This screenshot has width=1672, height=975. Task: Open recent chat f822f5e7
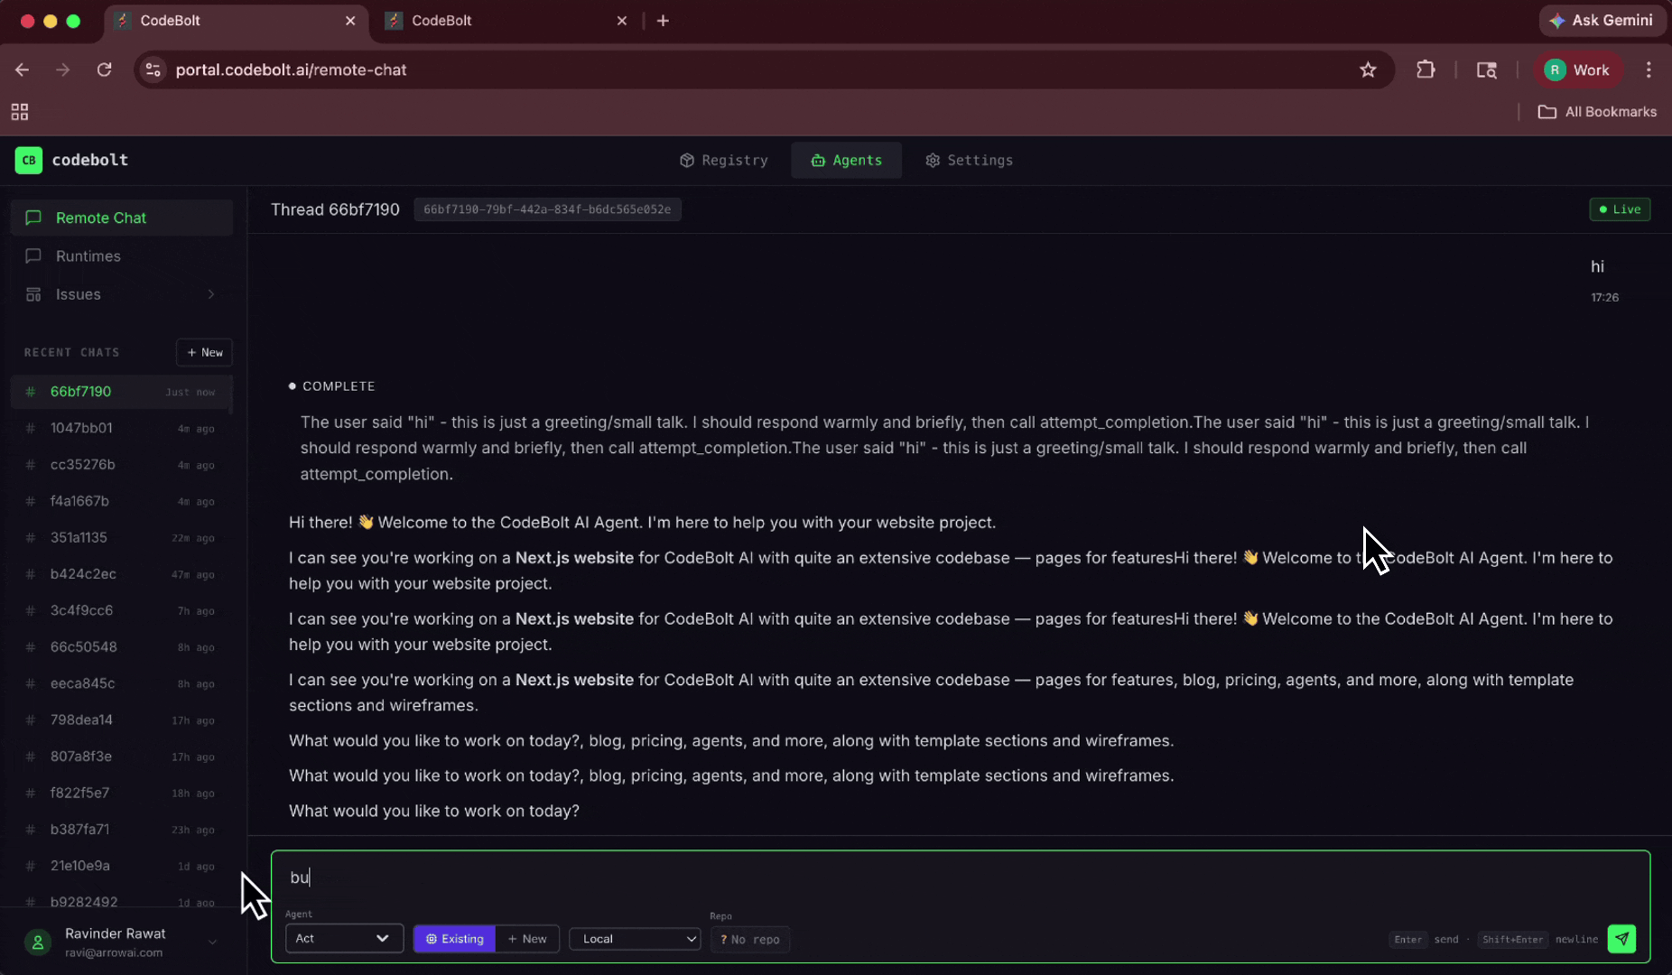click(x=122, y=793)
